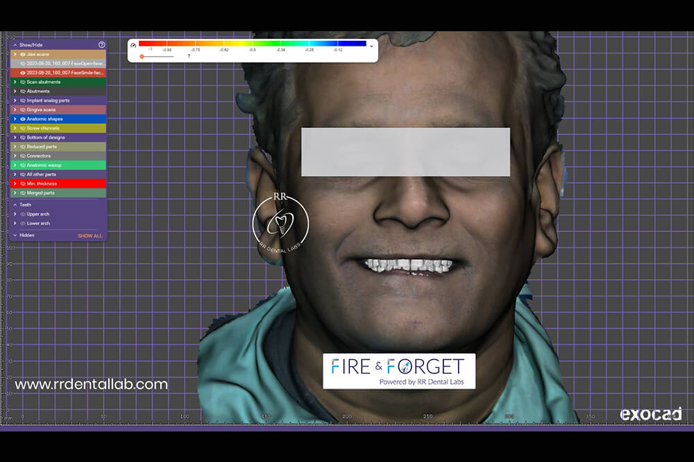Screen dimensions: 694x462
Task: Toggle visibility of the FaceSmile scan
Action: point(23,72)
